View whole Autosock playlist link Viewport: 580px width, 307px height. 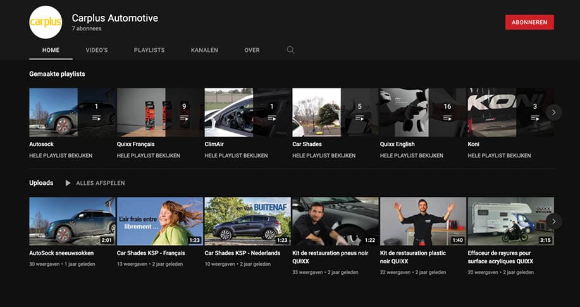click(61, 156)
